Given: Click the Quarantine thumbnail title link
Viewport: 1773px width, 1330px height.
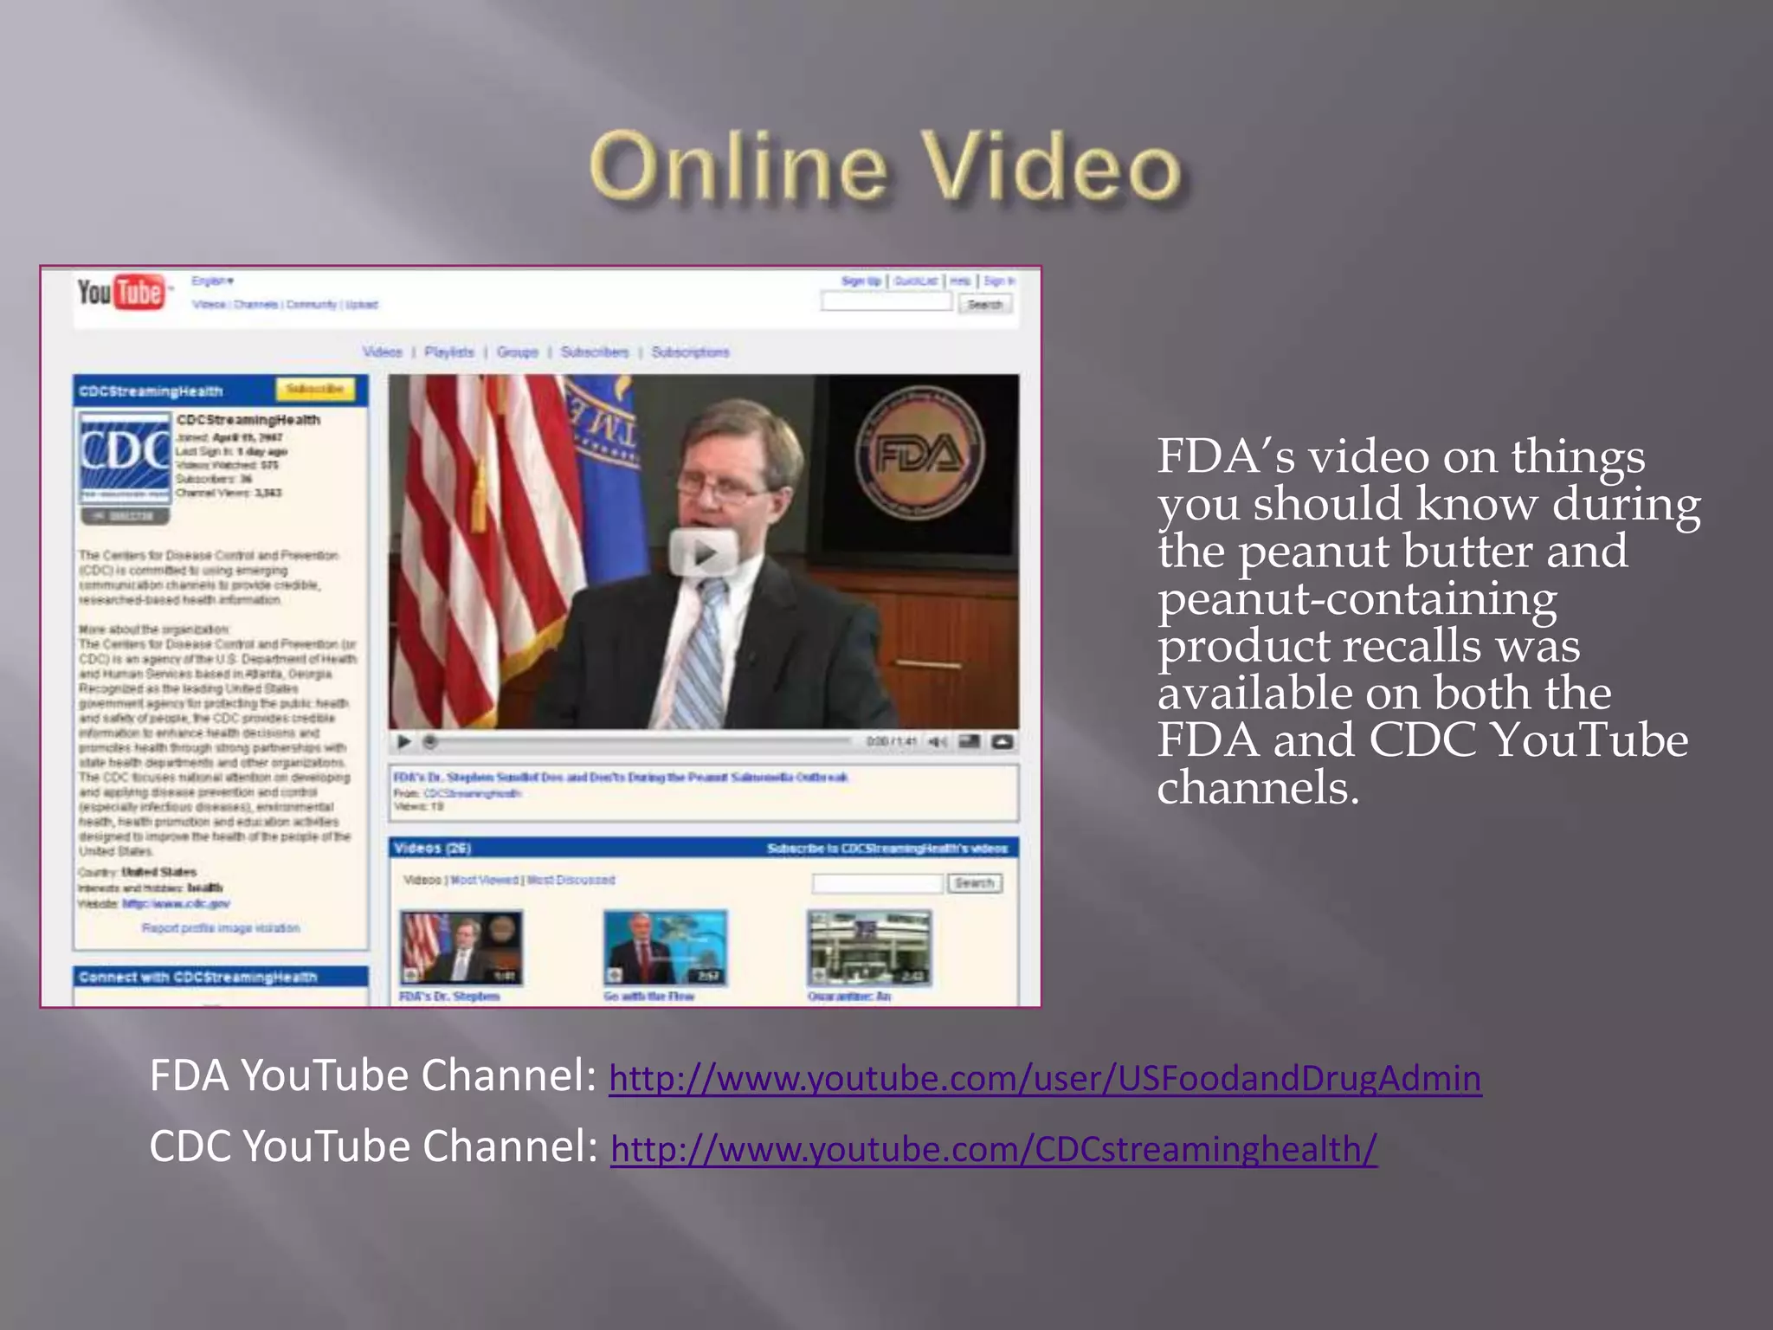Looking at the screenshot, I should pos(849,997).
